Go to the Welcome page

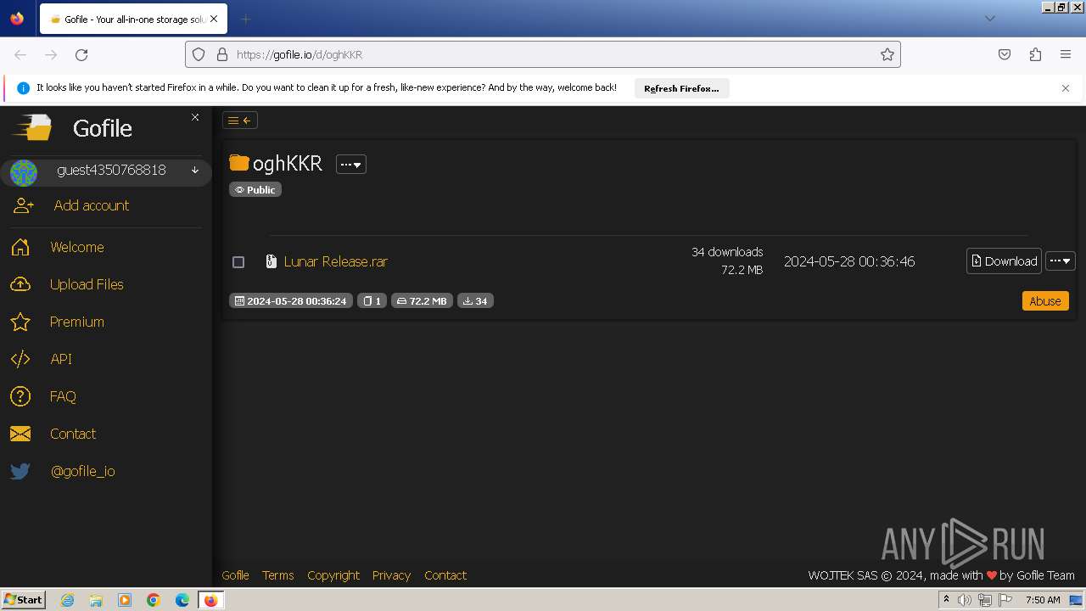[x=77, y=247]
